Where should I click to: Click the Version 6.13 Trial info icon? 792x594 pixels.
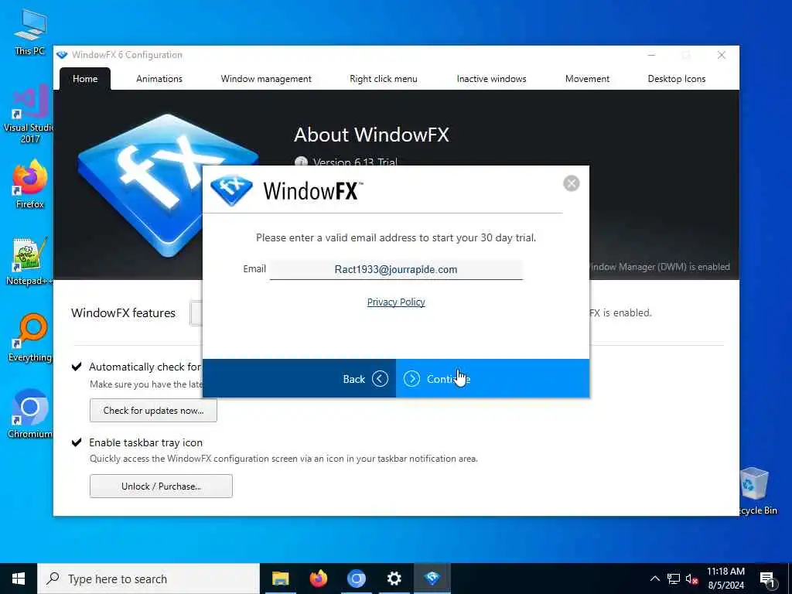tap(301, 162)
